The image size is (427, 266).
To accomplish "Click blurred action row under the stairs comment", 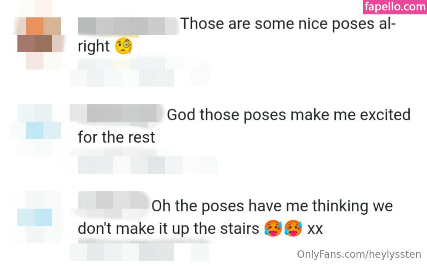I will (x=139, y=252).
